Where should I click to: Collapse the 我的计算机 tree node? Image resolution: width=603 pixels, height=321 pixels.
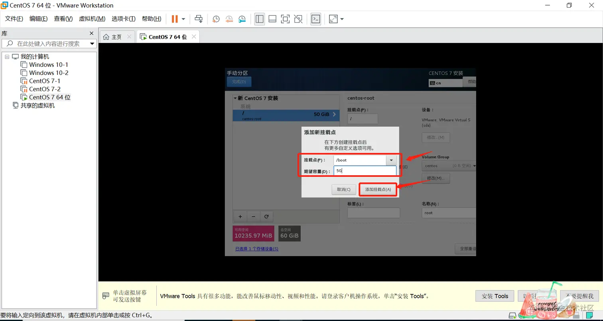point(7,57)
